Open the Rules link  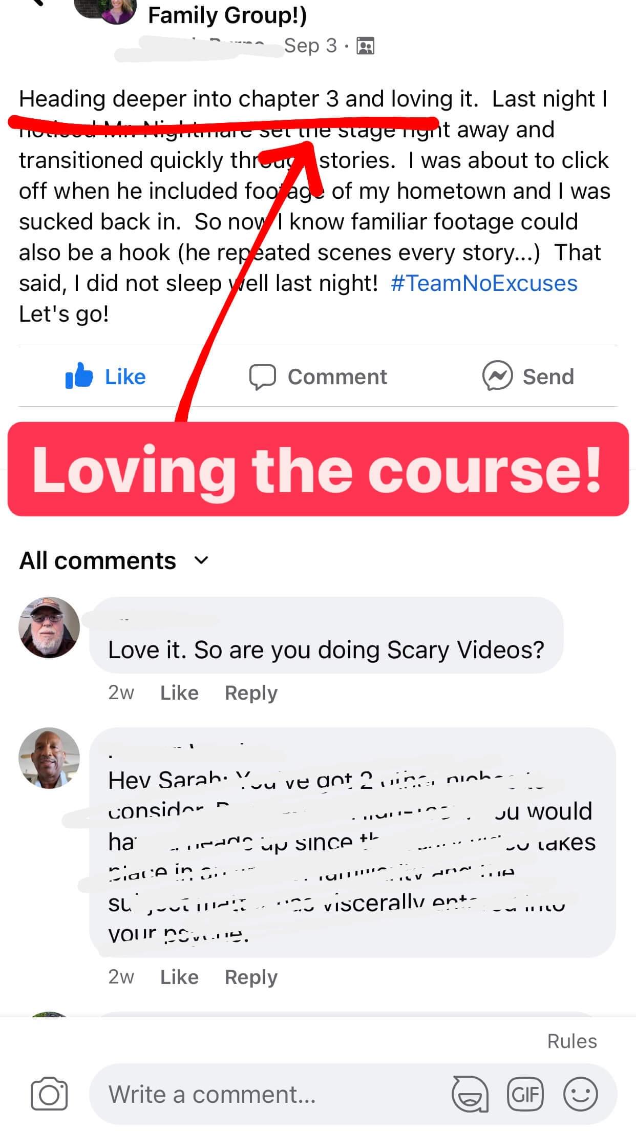tap(572, 1041)
